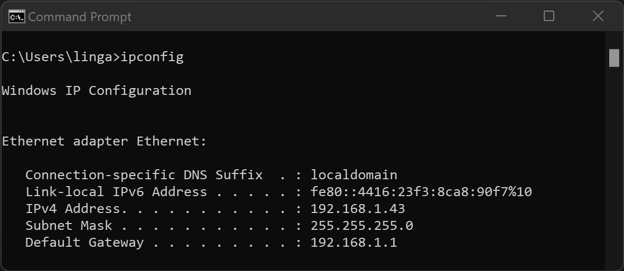Close the Command Prompt window

[598, 16]
